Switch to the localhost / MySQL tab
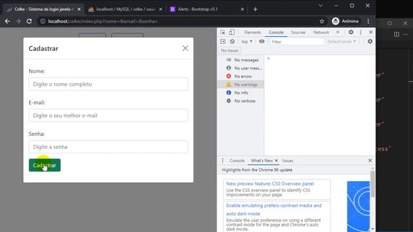Image resolution: width=413 pixels, height=232 pixels. point(125,9)
